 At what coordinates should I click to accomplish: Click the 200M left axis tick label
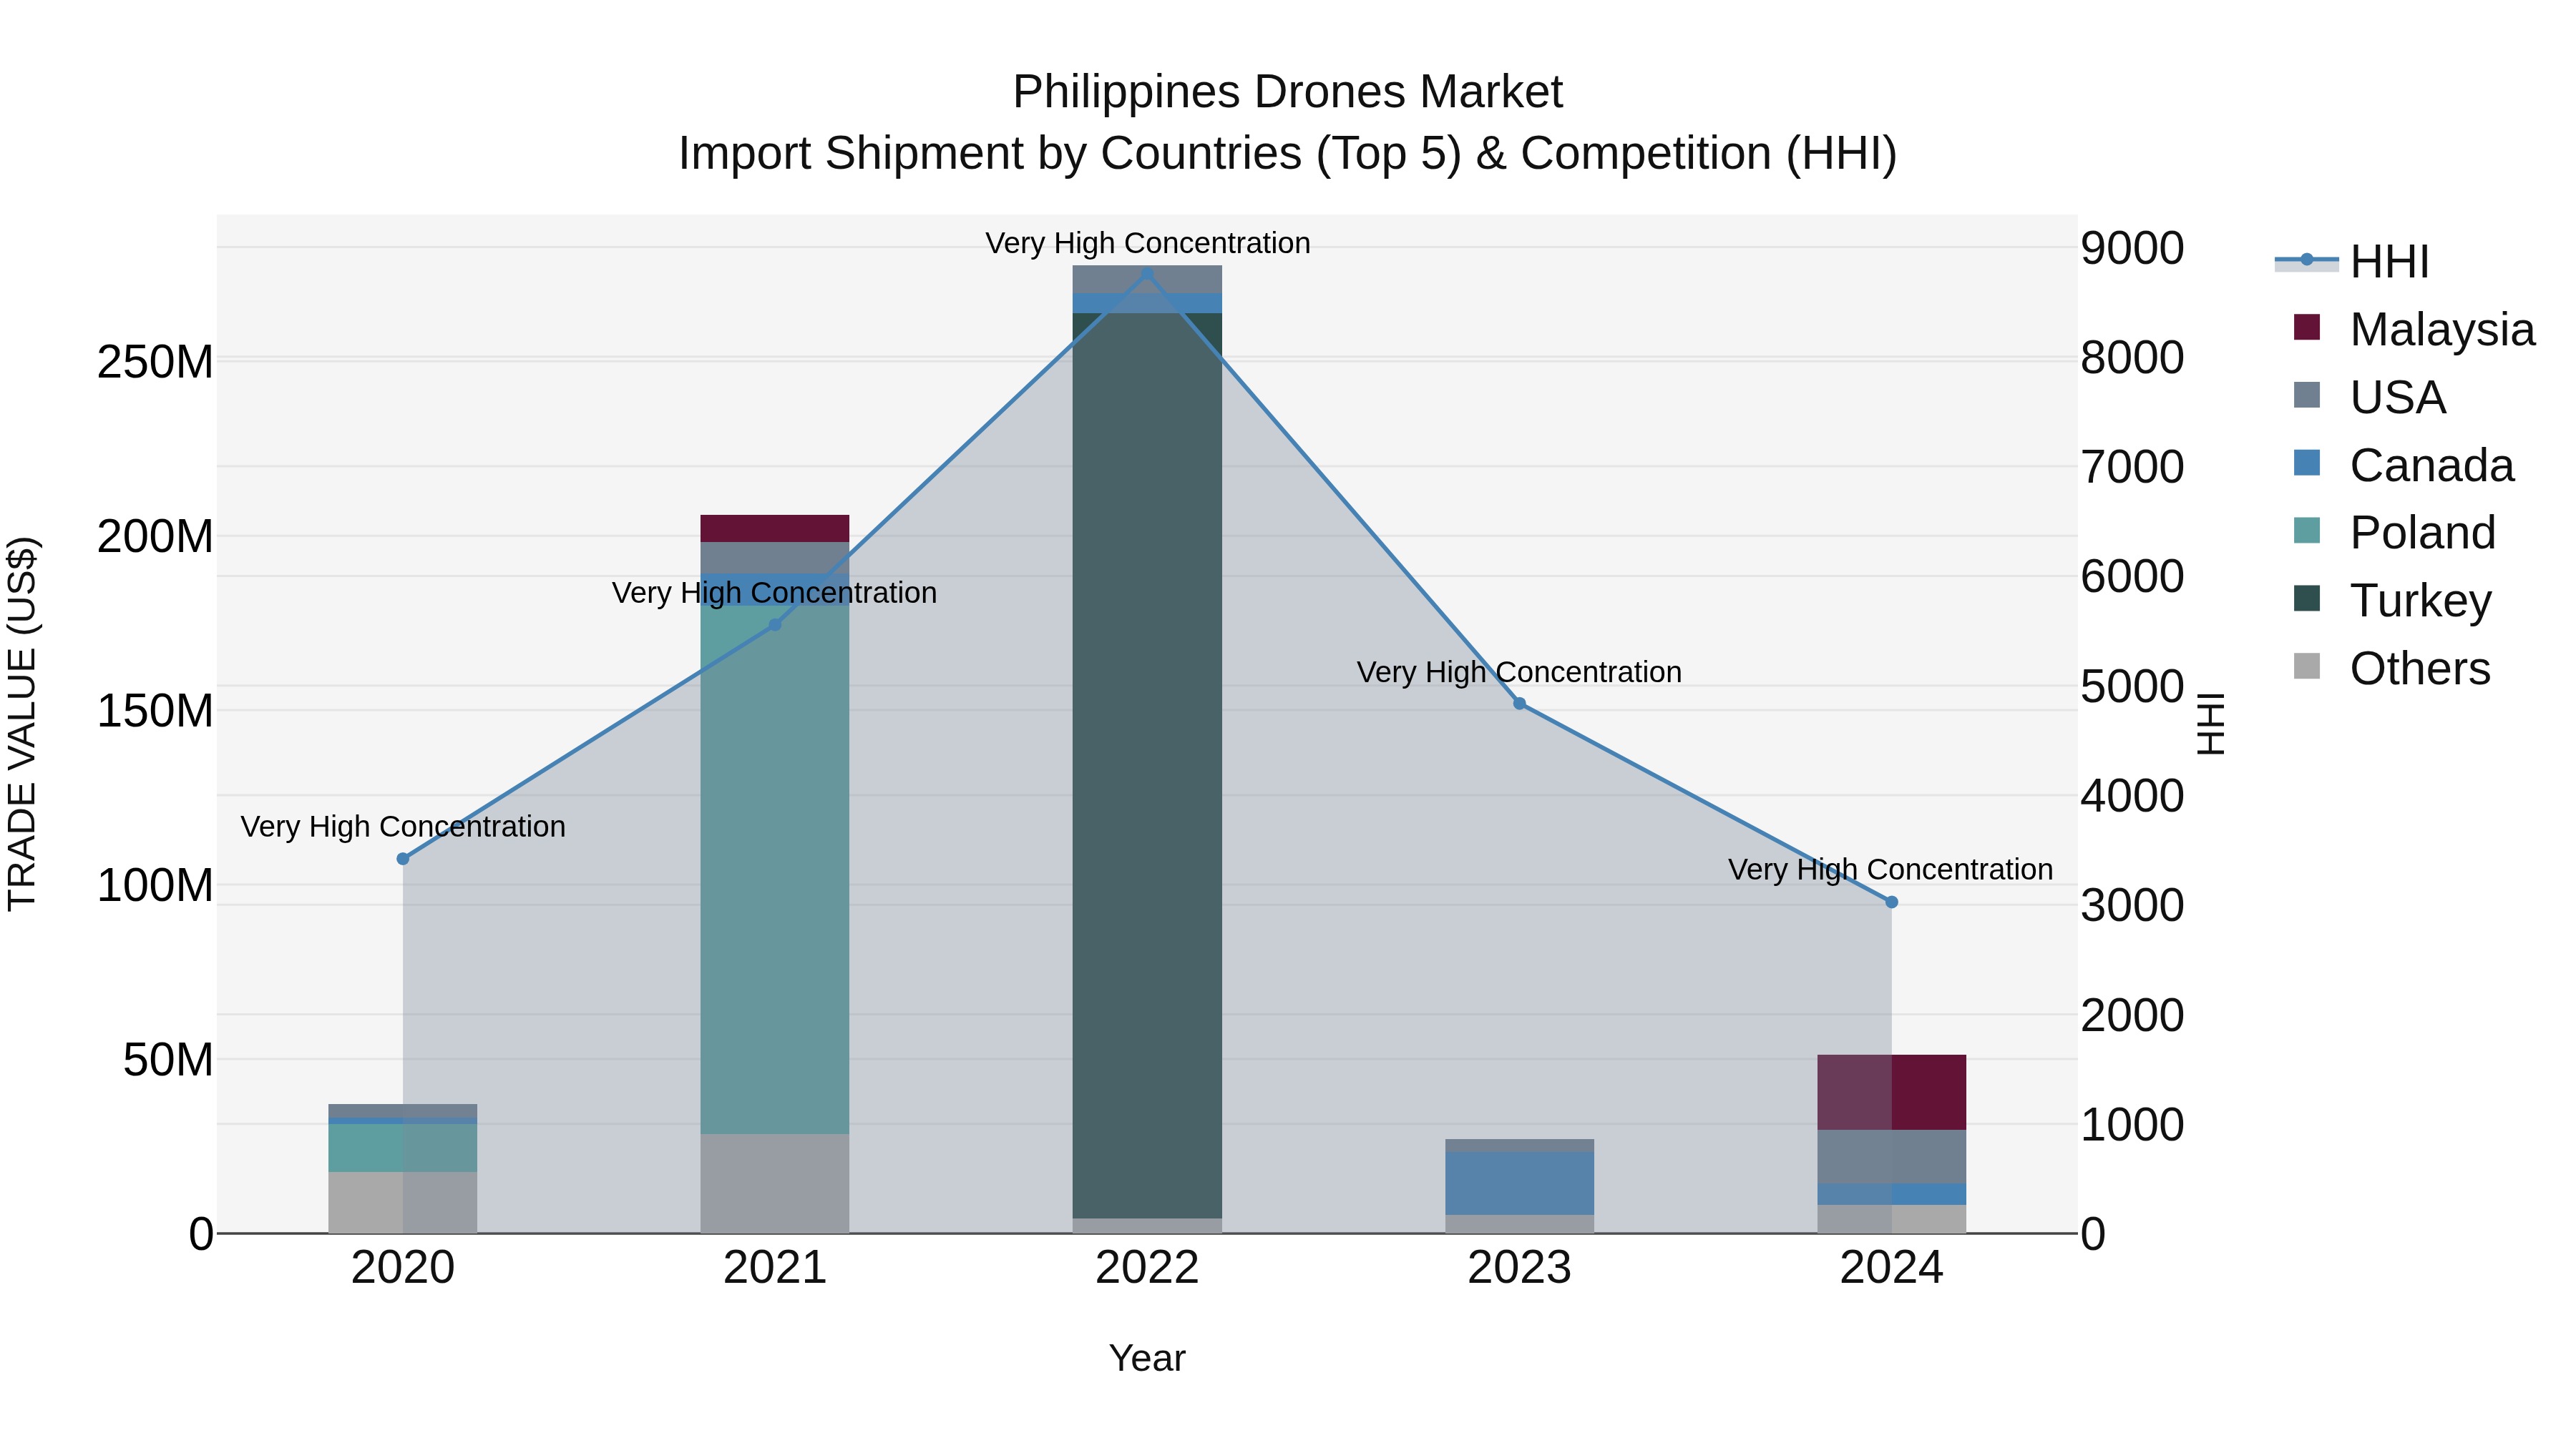[155, 536]
